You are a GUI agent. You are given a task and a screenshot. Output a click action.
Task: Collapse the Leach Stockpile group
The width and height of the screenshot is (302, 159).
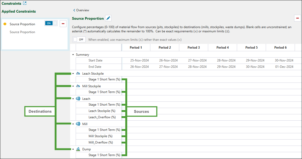73,74
